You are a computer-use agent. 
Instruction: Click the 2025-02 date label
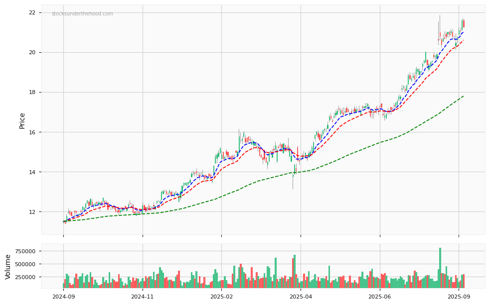[x=221, y=298]
